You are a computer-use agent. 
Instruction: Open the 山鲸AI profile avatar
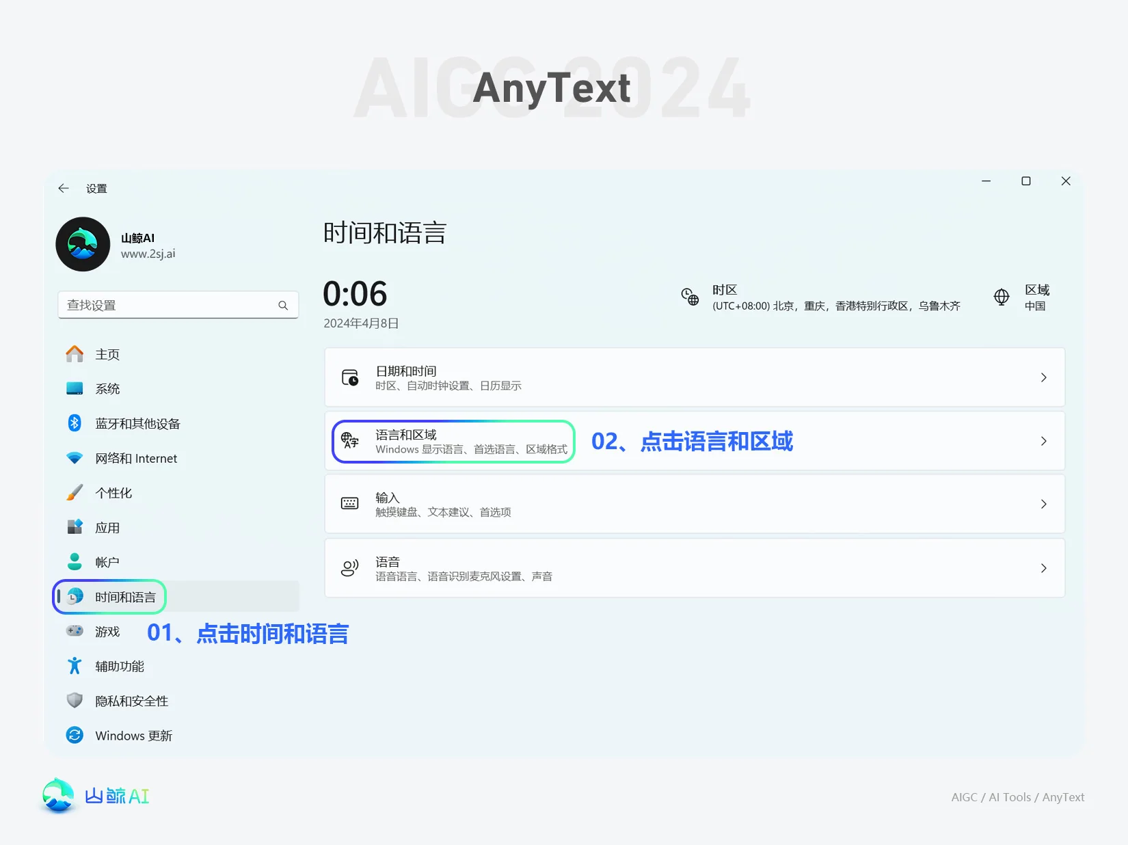[83, 244]
